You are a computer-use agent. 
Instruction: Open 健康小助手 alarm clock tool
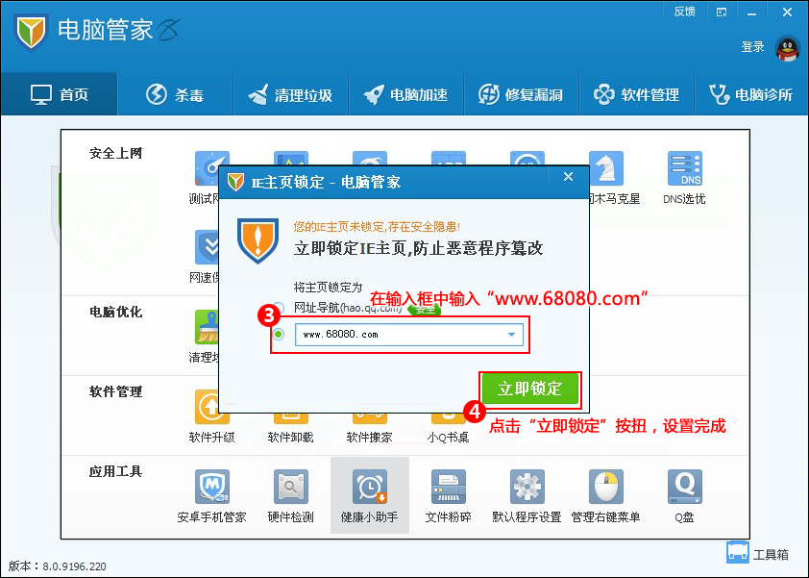point(369,487)
